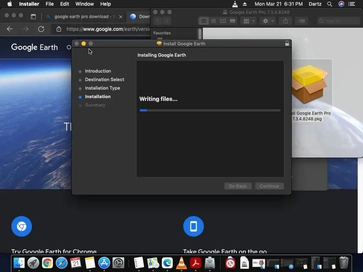Reload the browser page

[41, 29]
